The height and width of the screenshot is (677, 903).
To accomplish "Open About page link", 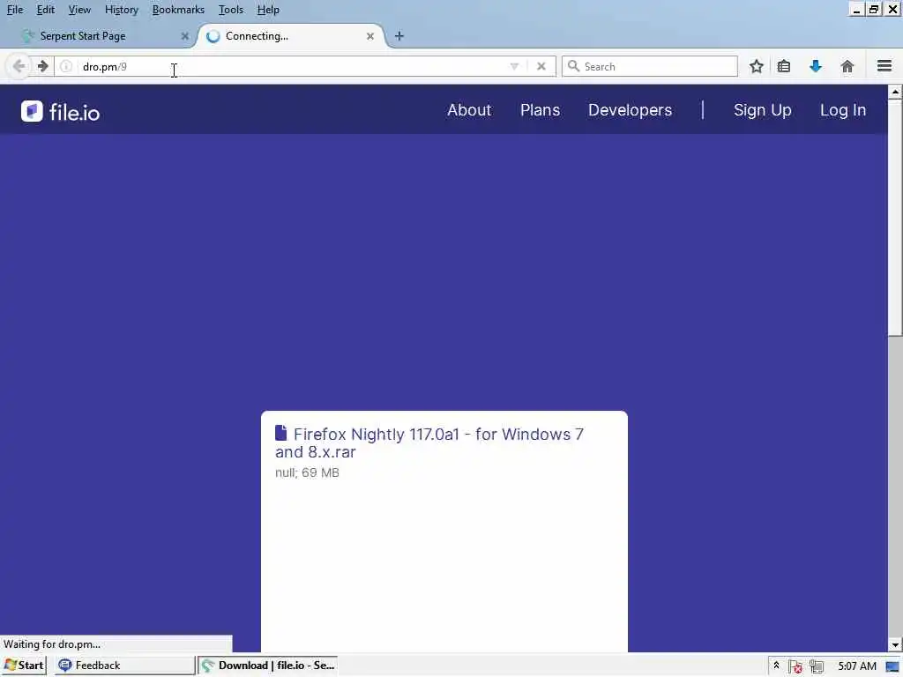I will click(469, 110).
